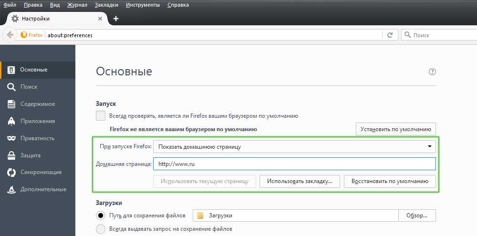Click the help question mark icon
Viewport: 477px width, 236px height.
click(x=432, y=72)
